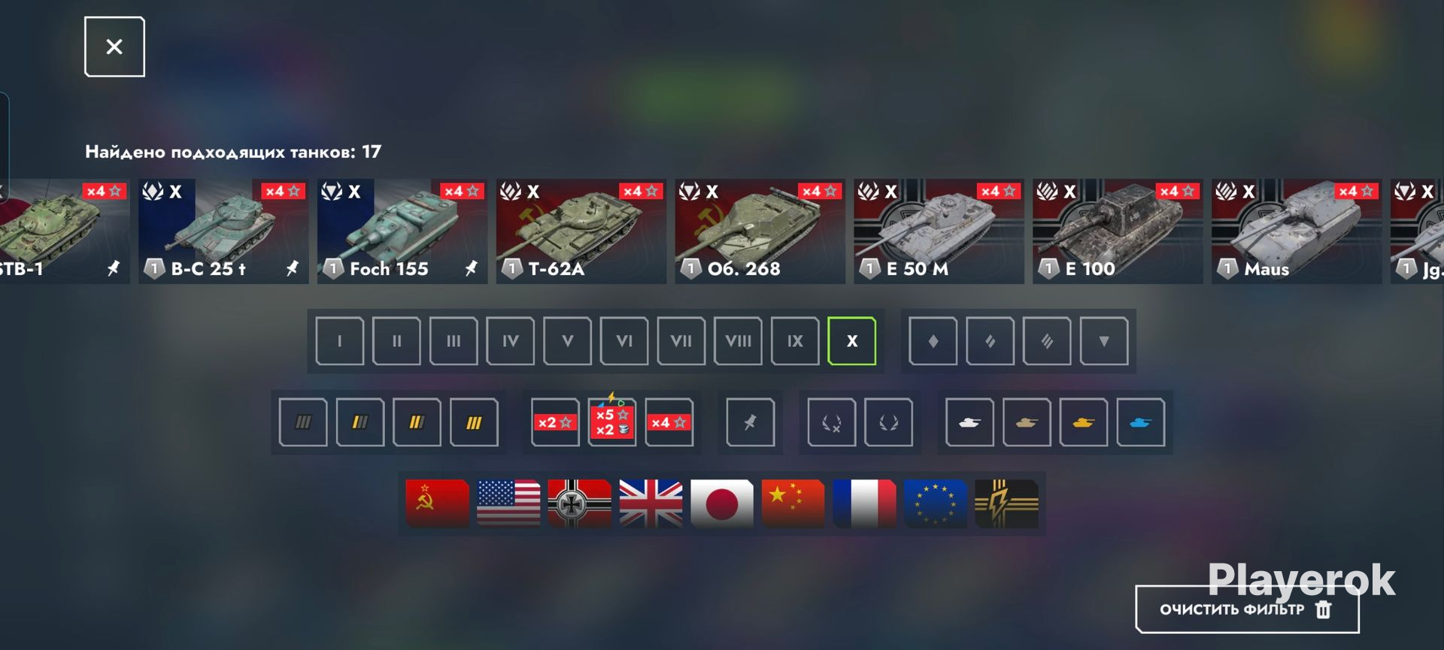Screen dimensions: 1444x650
Task: Toggle the French flag filter
Action: pyautogui.click(x=864, y=503)
